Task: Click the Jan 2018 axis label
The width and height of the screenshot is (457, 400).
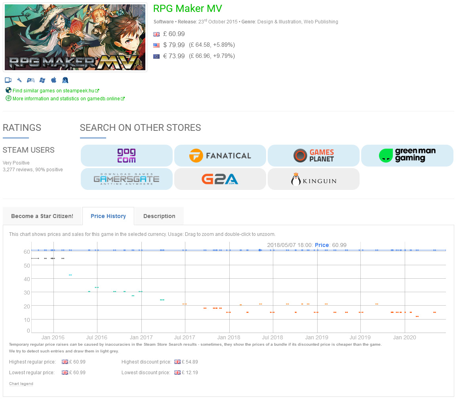Action: click(x=229, y=337)
